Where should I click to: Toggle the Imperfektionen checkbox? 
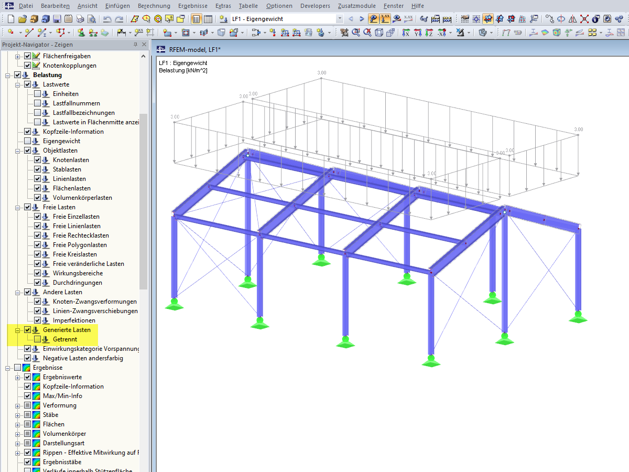[38, 320]
